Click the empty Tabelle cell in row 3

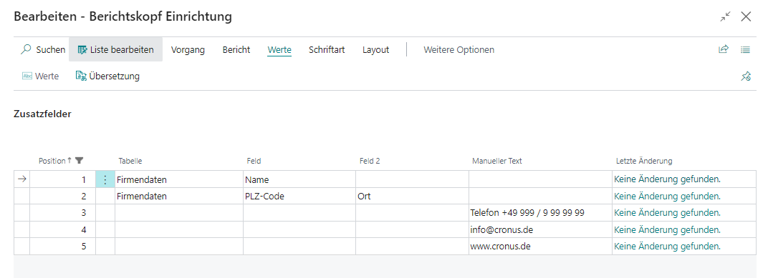click(x=179, y=213)
